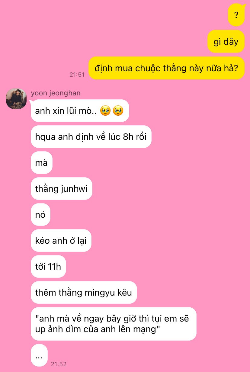Tap the first pleading face emoji

pyautogui.click(x=105, y=111)
